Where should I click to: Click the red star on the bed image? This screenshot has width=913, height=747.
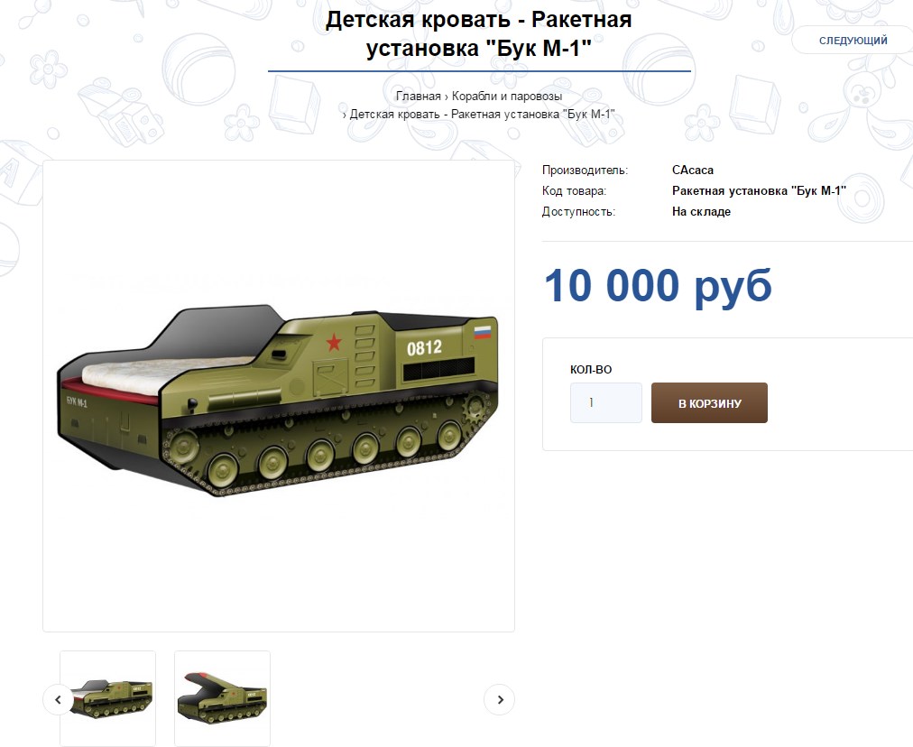click(334, 342)
